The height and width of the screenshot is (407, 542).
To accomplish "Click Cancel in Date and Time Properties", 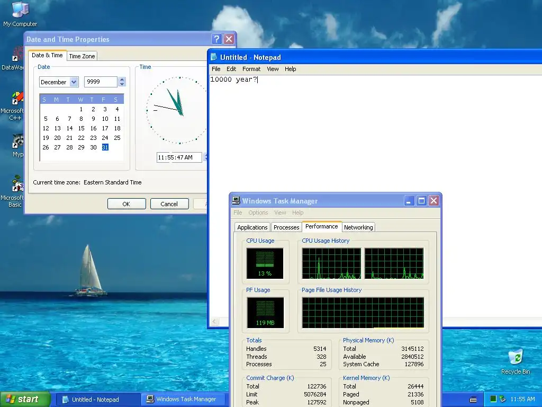I will 169,204.
